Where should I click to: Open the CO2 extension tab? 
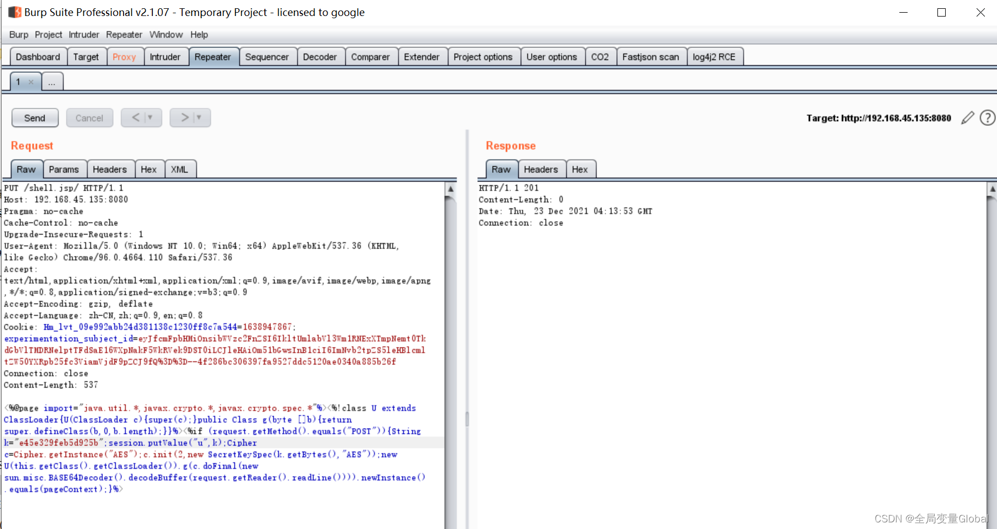tap(600, 57)
